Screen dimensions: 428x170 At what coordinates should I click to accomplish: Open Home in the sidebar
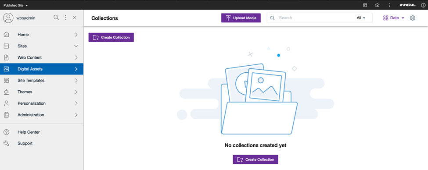click(x=42, y=35)
